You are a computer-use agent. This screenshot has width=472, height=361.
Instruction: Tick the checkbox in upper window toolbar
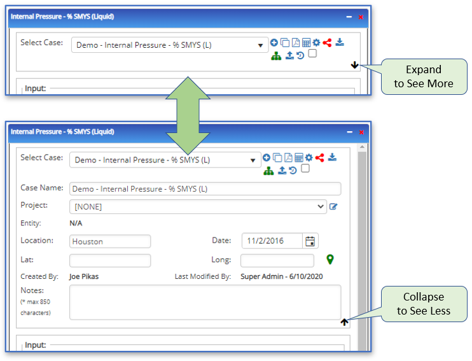(312, 54)
